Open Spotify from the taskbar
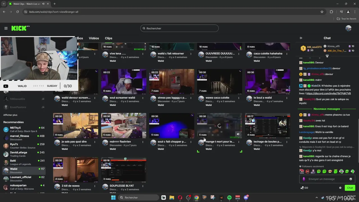This screenshot has height=202, width=359. click(x=229, y=198)
